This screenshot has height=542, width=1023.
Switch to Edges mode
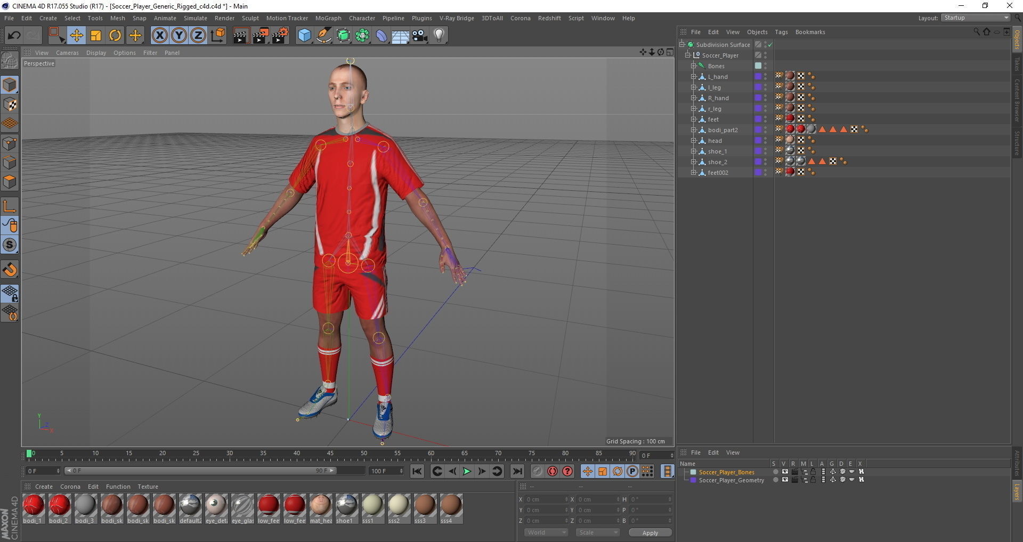[10, 163]
